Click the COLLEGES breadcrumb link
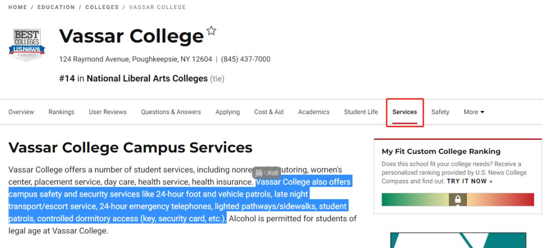The width and height of the screenshot is (543, 248). [x=102, y=7]
